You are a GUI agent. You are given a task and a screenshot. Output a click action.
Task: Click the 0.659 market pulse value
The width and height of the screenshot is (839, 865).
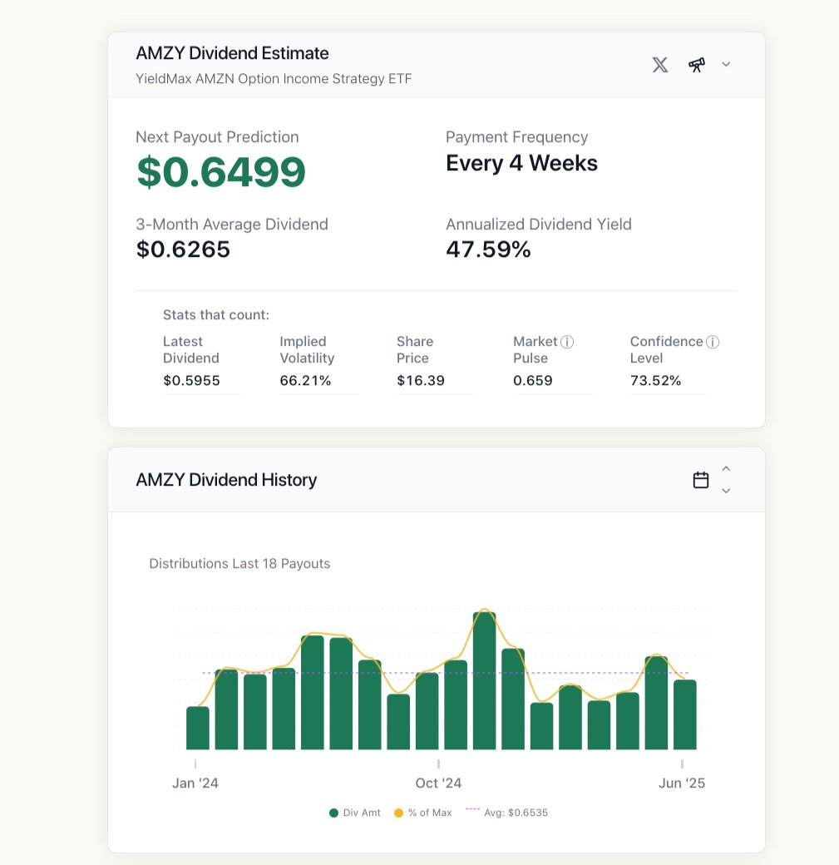(x=533, y=381)
